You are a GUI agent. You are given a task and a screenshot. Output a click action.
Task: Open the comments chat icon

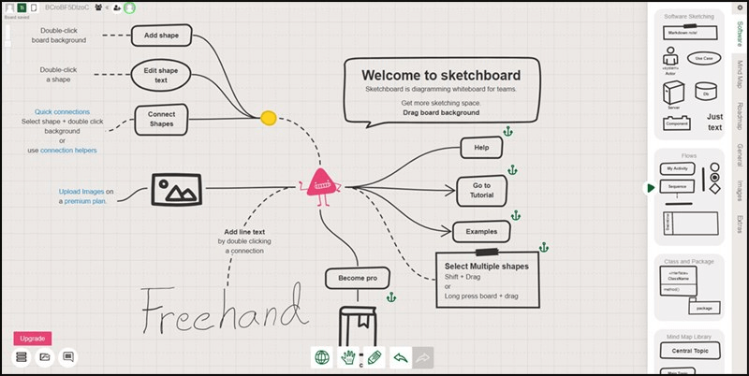tap(67, 356)
